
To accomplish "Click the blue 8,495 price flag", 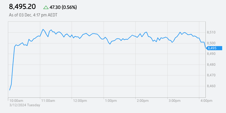I will [x=214, y=48].
